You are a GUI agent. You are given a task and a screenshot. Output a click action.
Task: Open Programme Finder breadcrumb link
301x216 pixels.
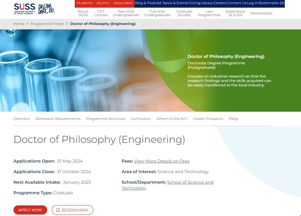point(47,24)
